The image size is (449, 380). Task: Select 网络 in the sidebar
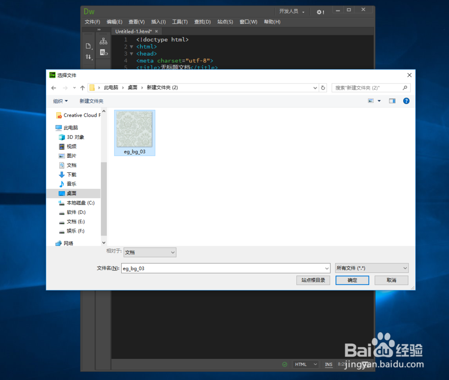click(x=65, y=243)
